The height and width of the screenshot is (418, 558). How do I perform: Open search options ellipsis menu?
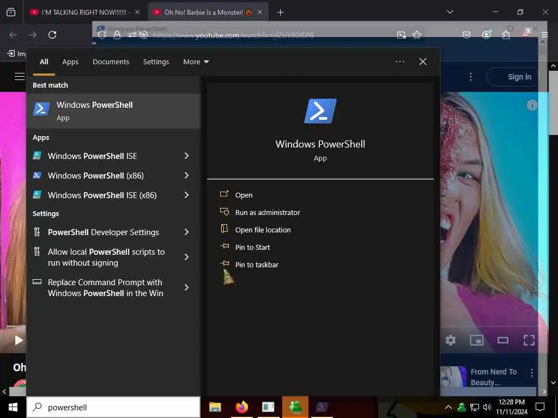(399, 62)
